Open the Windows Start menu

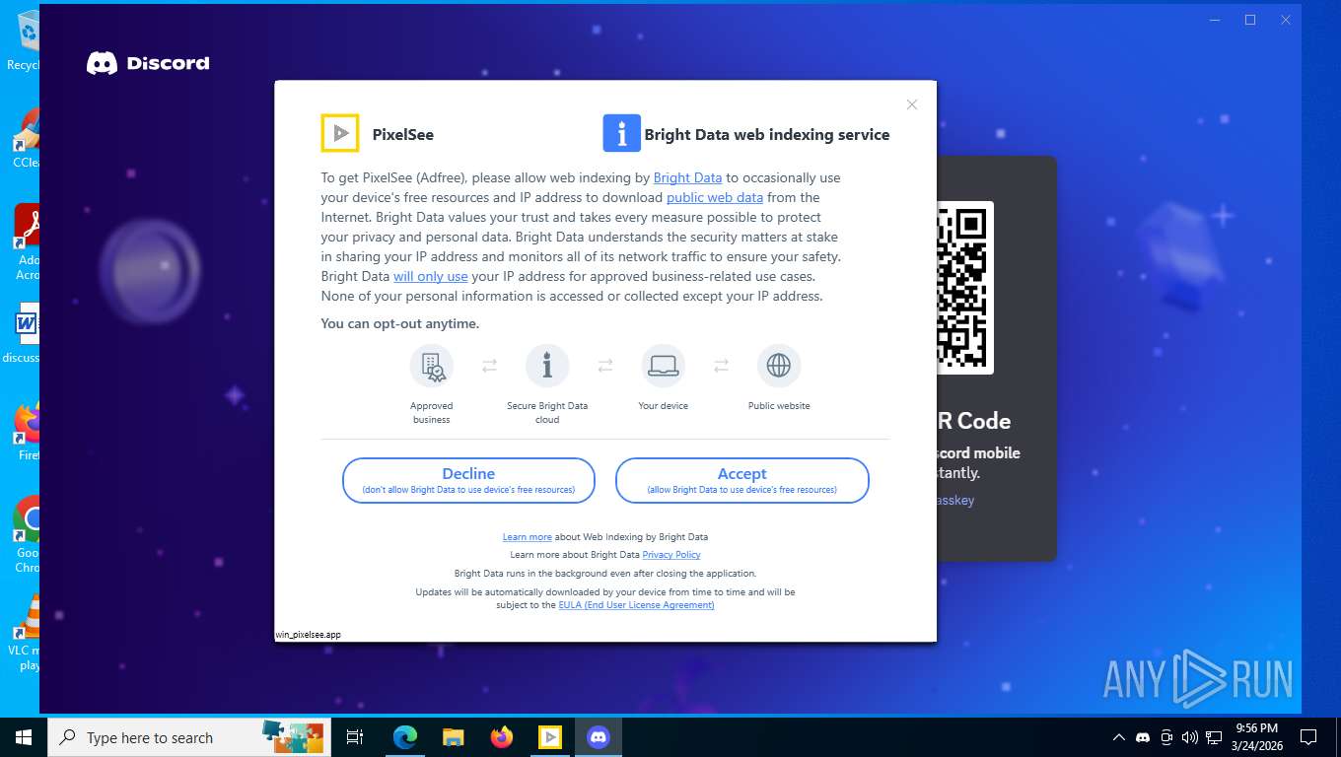click(23, 737)
